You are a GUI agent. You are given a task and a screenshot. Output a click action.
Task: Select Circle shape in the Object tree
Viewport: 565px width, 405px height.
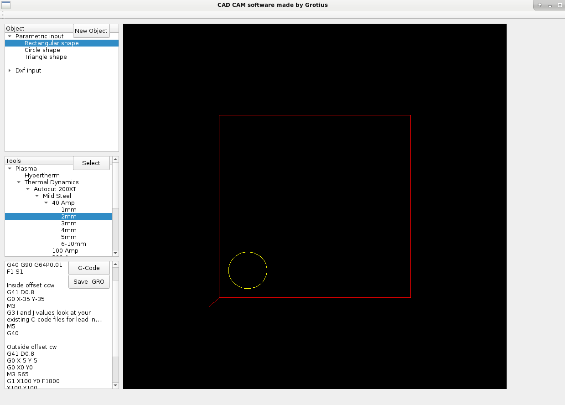pyautogui.click(x=42, y=50)
